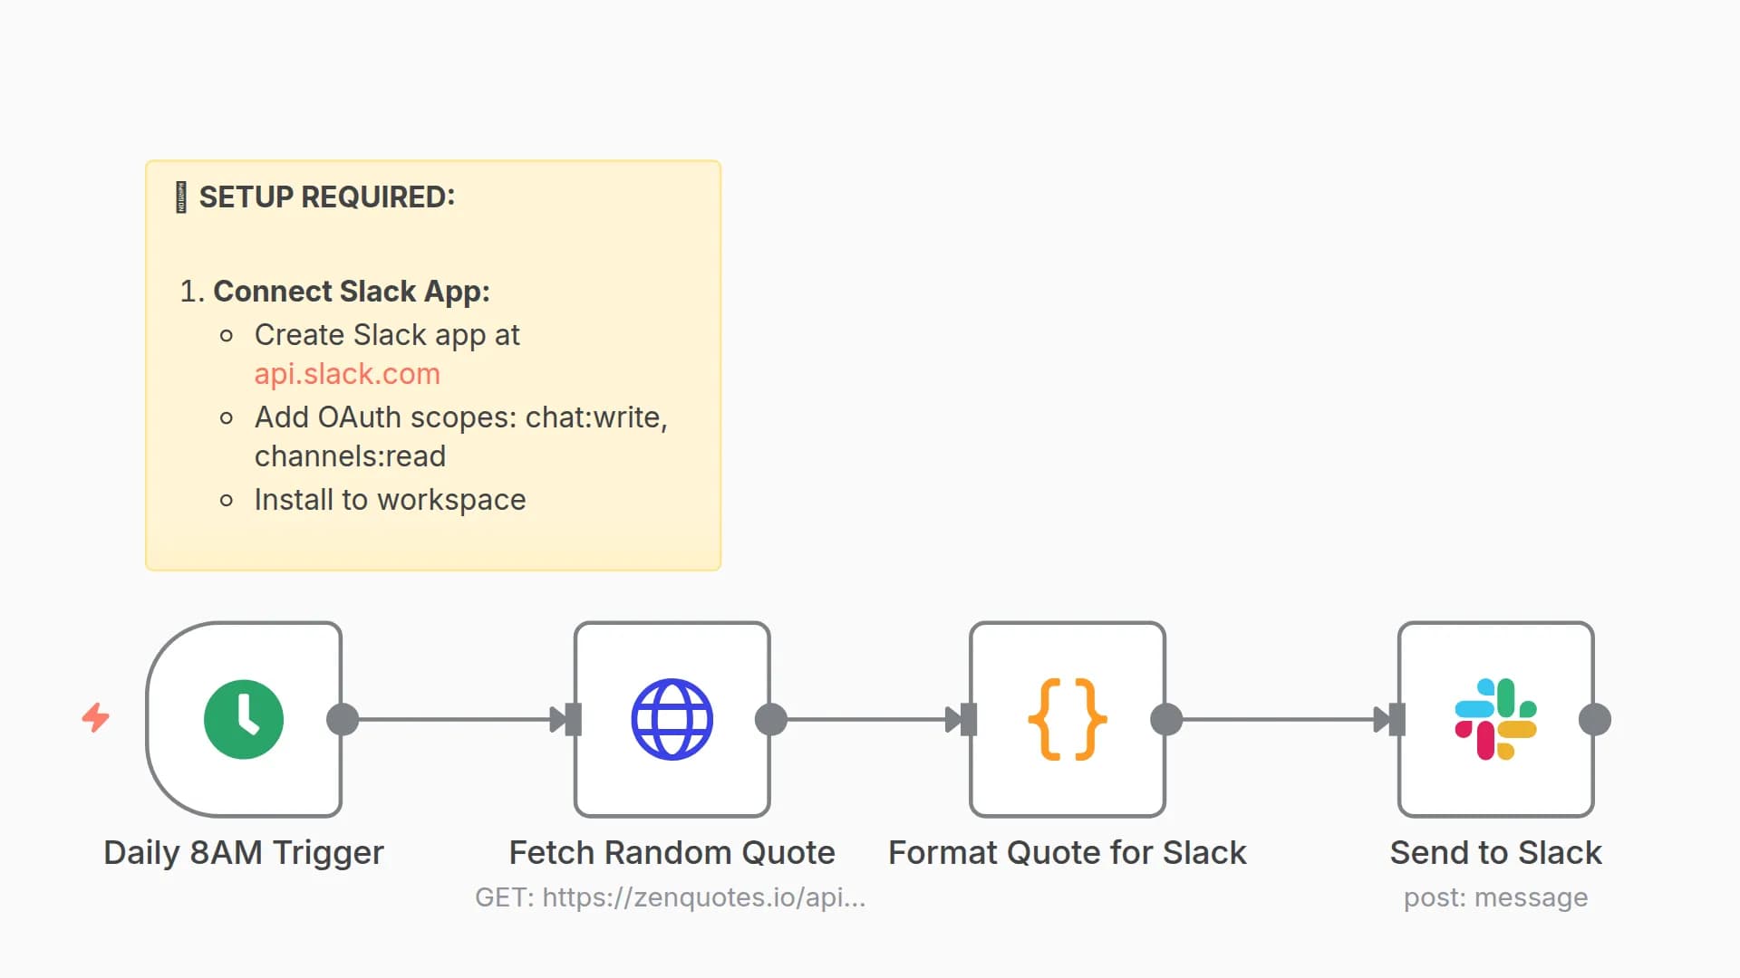Click output connector of Daily 8AM Trigger
This screenshot has width=1740, height=978.
(343, 720)
